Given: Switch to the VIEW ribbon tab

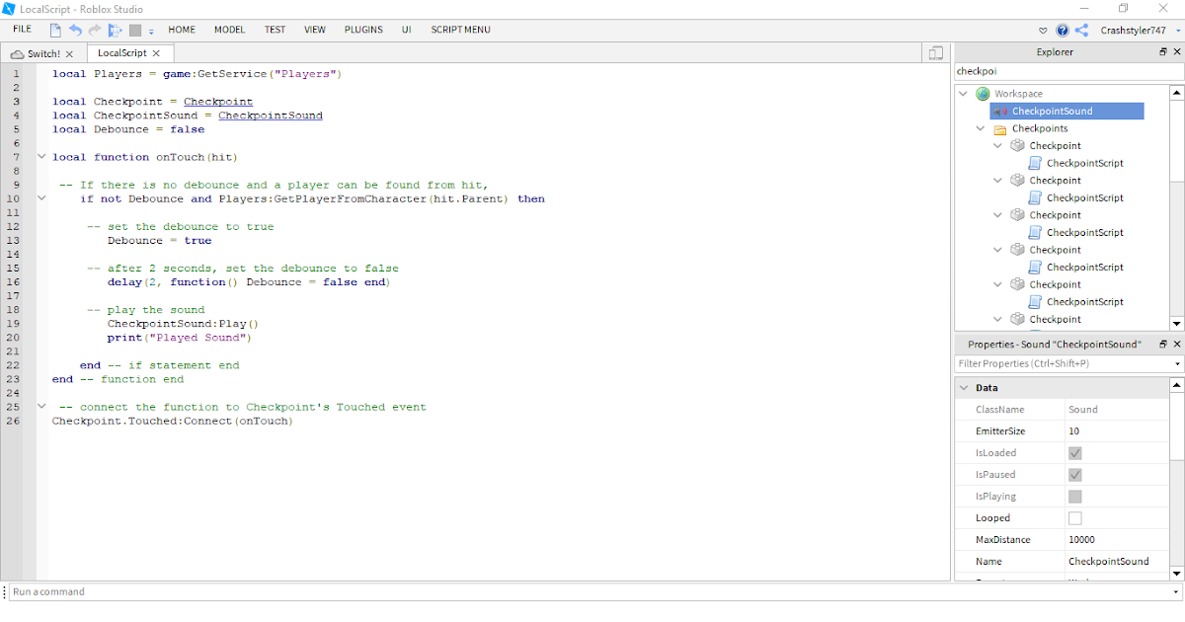Looking at the screenshot, I should coord(315,30).
